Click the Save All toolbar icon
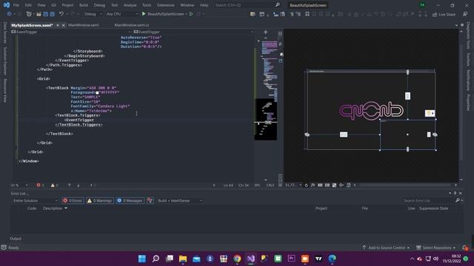 coord(53,14)
